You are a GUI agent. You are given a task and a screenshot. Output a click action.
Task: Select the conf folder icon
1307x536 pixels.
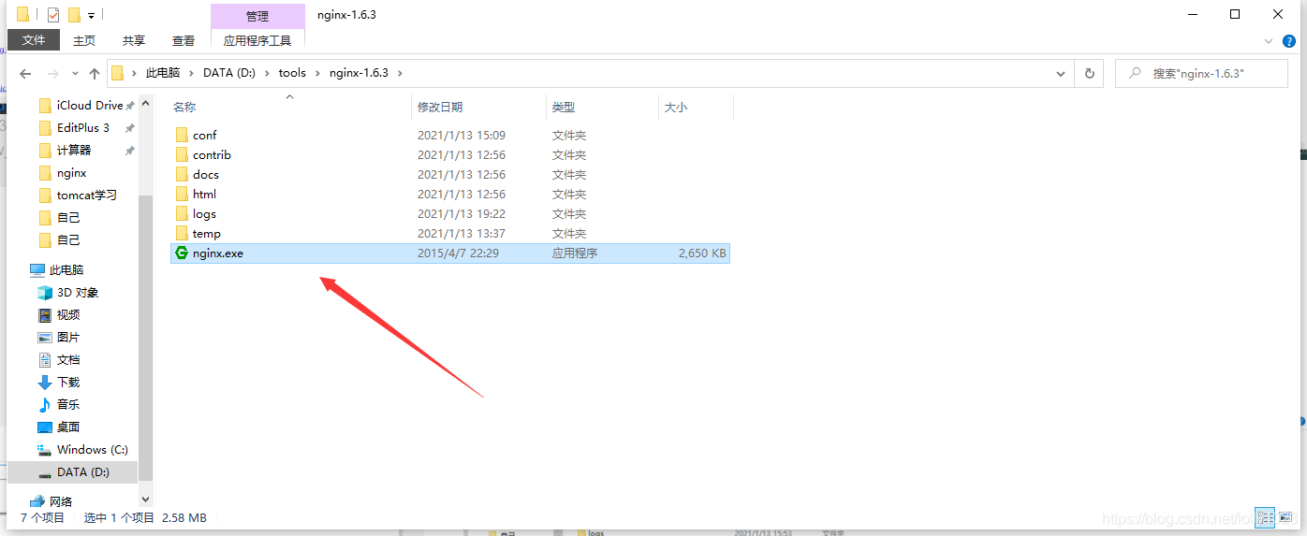pyautogui.click(x=182, y=135)
